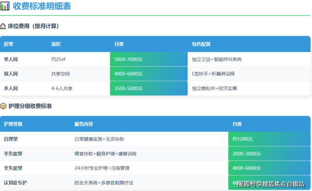This screenshot has height=191, width=312.
Task: Click the house icon before 床位费用
Action: pyautogui.click(x=3, y=26)
